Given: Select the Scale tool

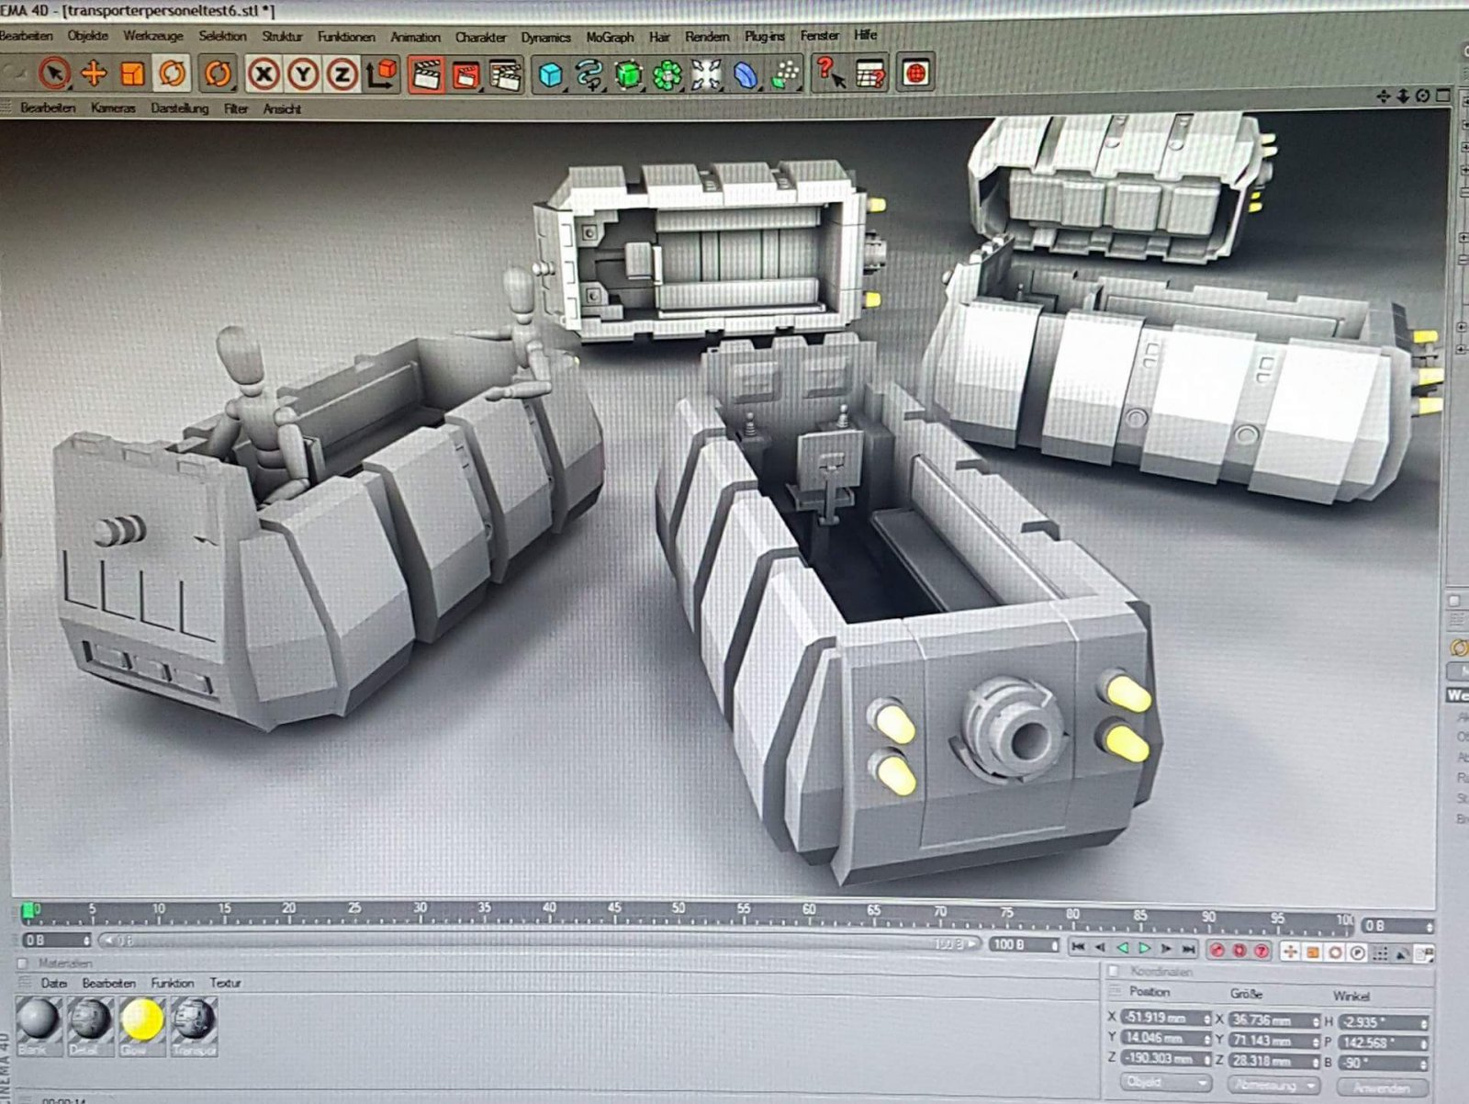Looking at the screenshot, I should (133, 73).
